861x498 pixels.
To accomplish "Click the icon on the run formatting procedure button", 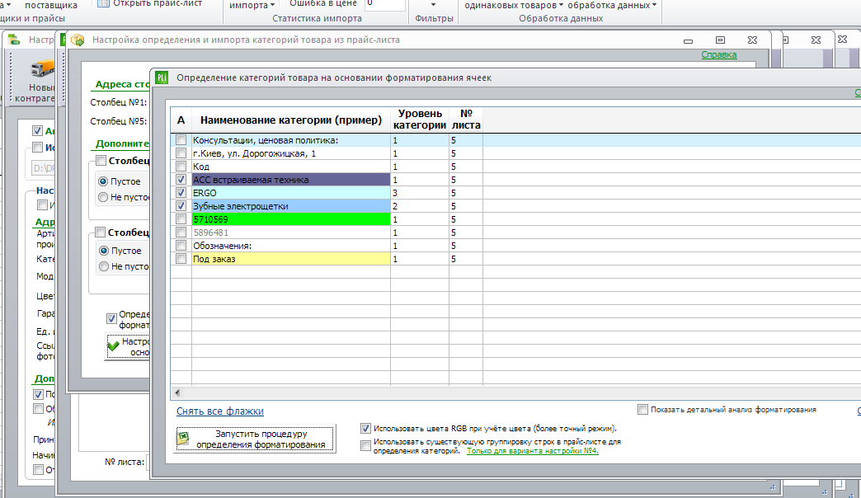I will click(183, 439).
